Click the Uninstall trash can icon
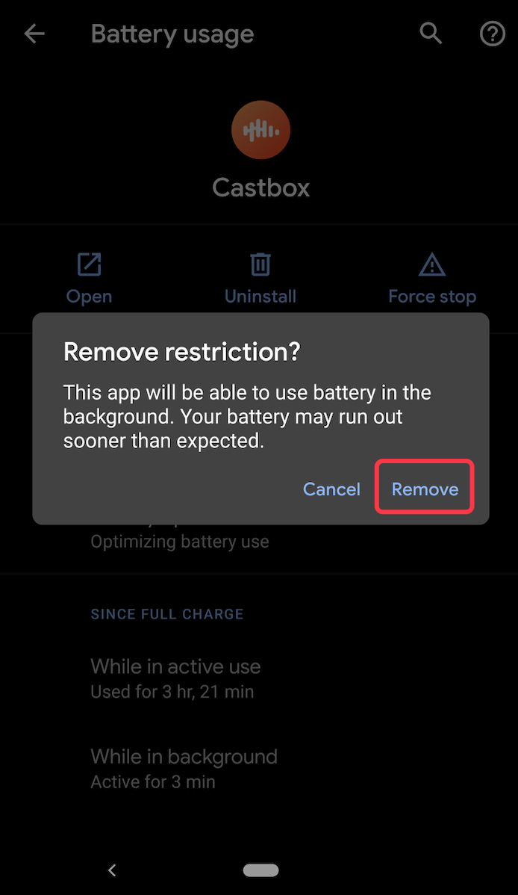The height and width of the screenshot is (895, 518). coord(260,264)
